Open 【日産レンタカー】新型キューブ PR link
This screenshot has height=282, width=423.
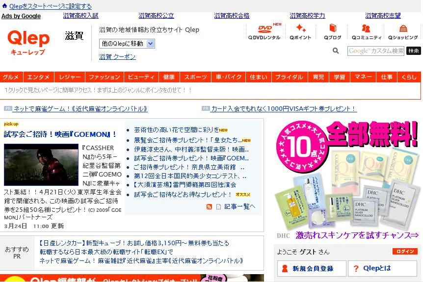point(134,243)
